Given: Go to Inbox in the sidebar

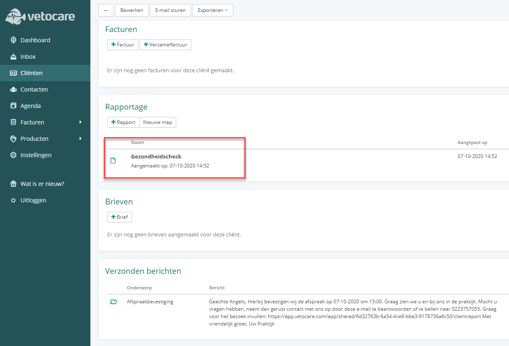Looking at the screenshot, I should (x=45, y=57).
